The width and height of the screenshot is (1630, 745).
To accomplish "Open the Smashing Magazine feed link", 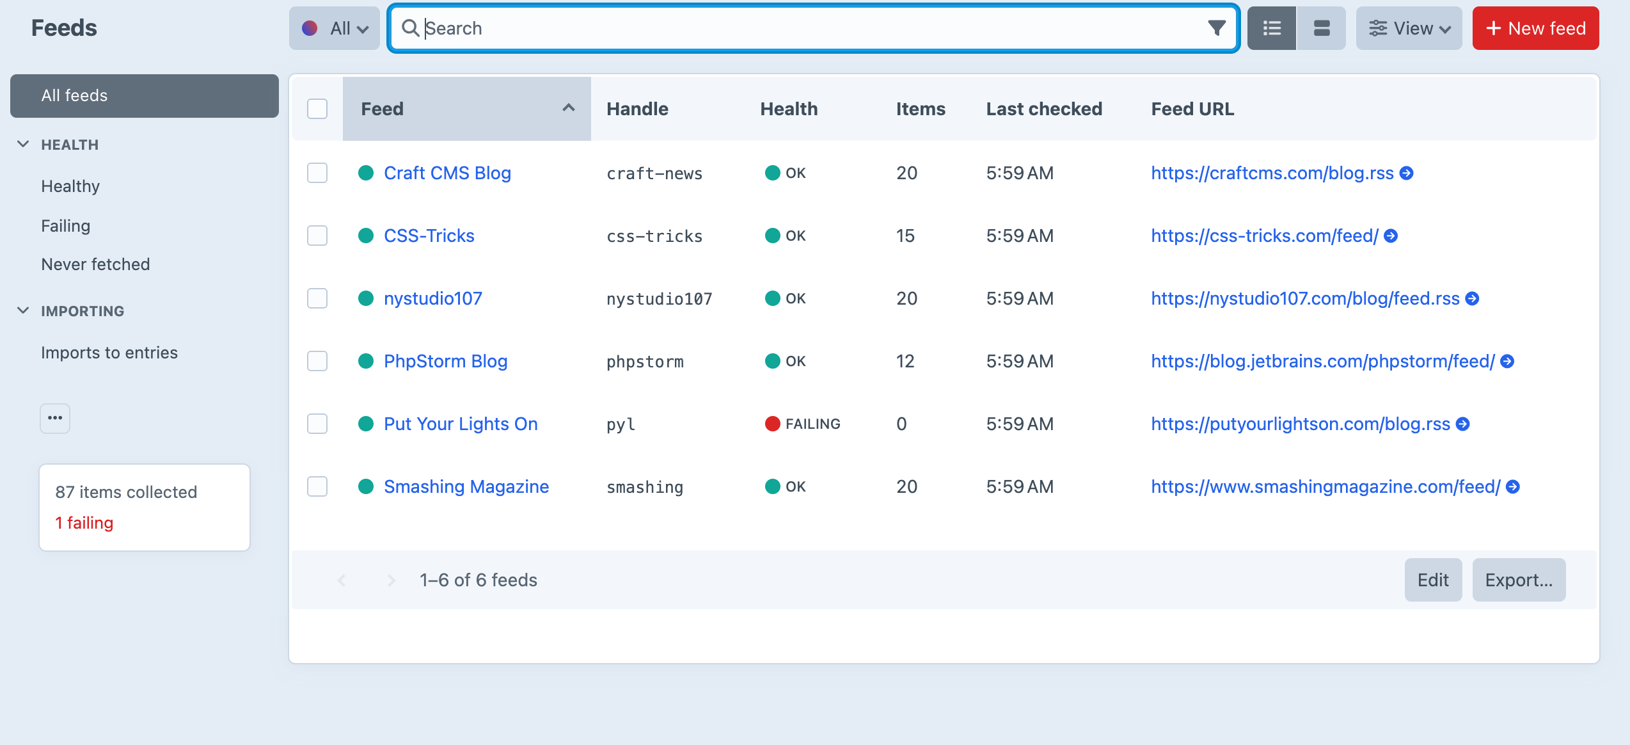I will 466,486.
